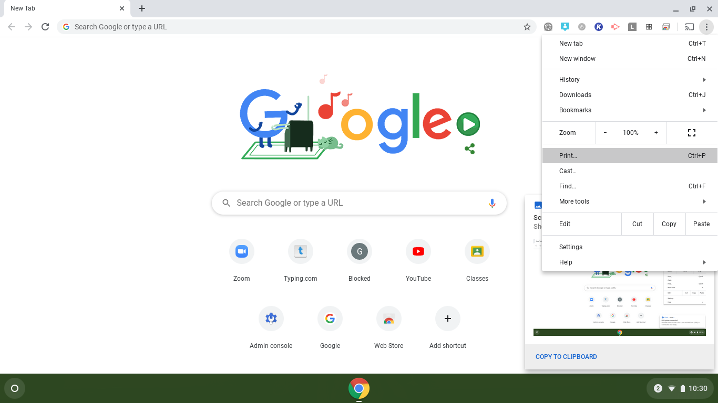This screenshot has height=403, width=718.
Task: Open the Typing.com shortcut
Action: [301, 260]
